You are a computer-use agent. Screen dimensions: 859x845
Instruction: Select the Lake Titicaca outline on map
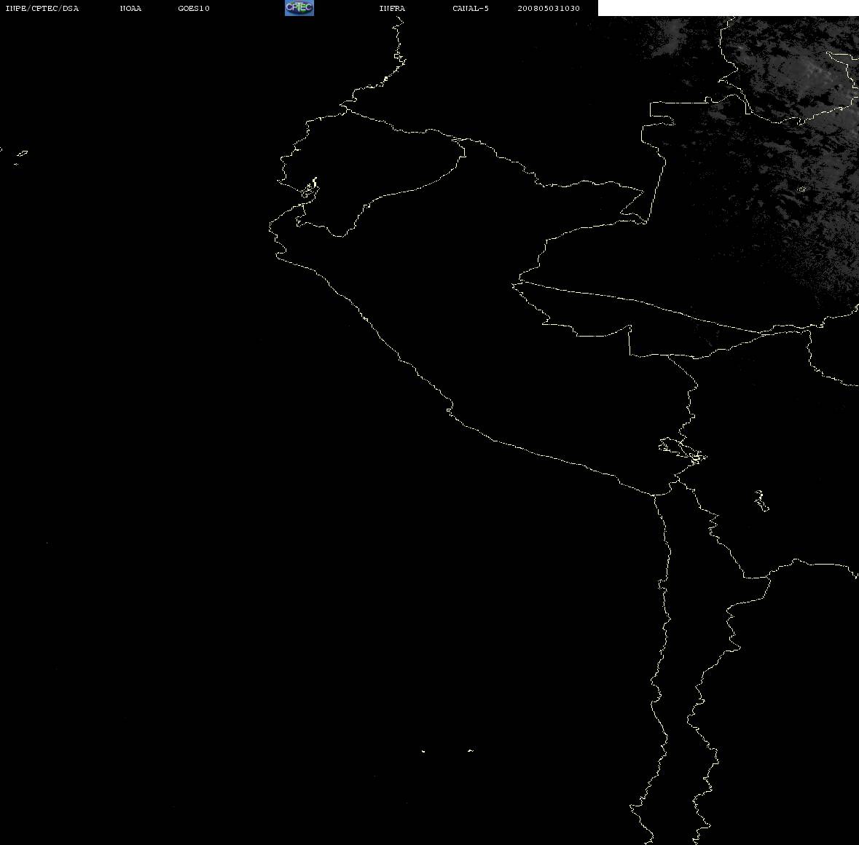pos(683,451)
